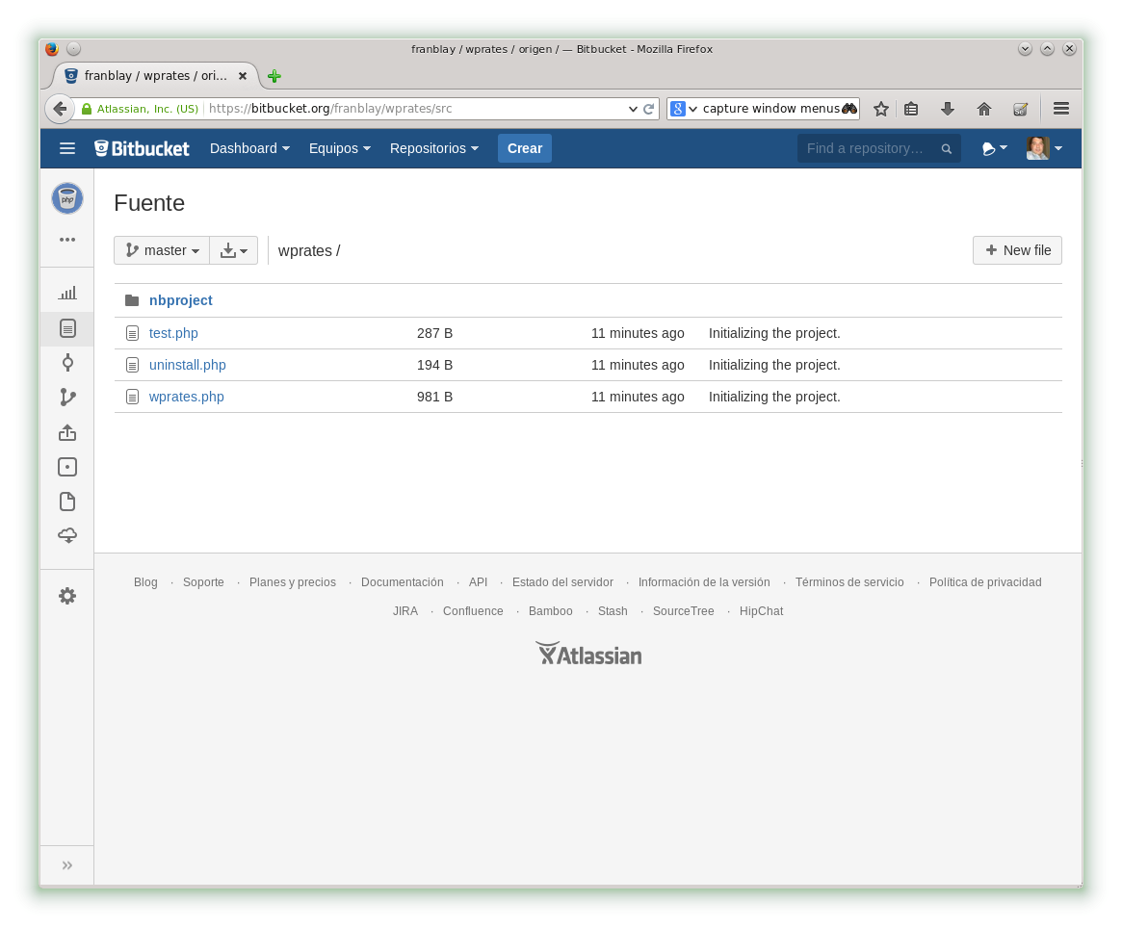Open the wprates repository avatar
The image size is (1122, 927).
(x=67, y=198)
